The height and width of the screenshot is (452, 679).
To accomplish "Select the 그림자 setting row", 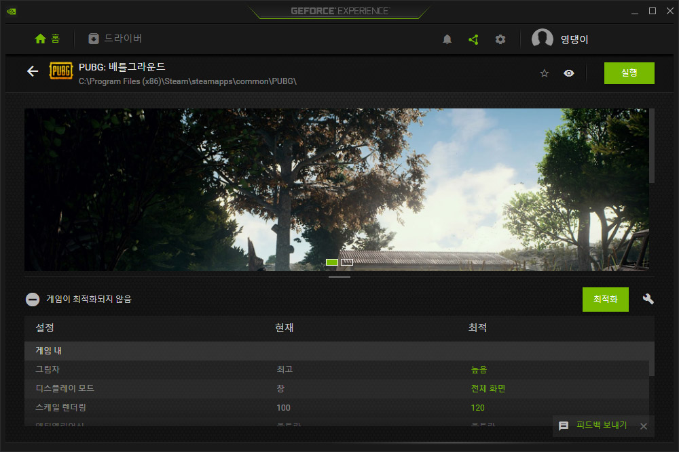I will pyautogui.click(x=337, y=370).
